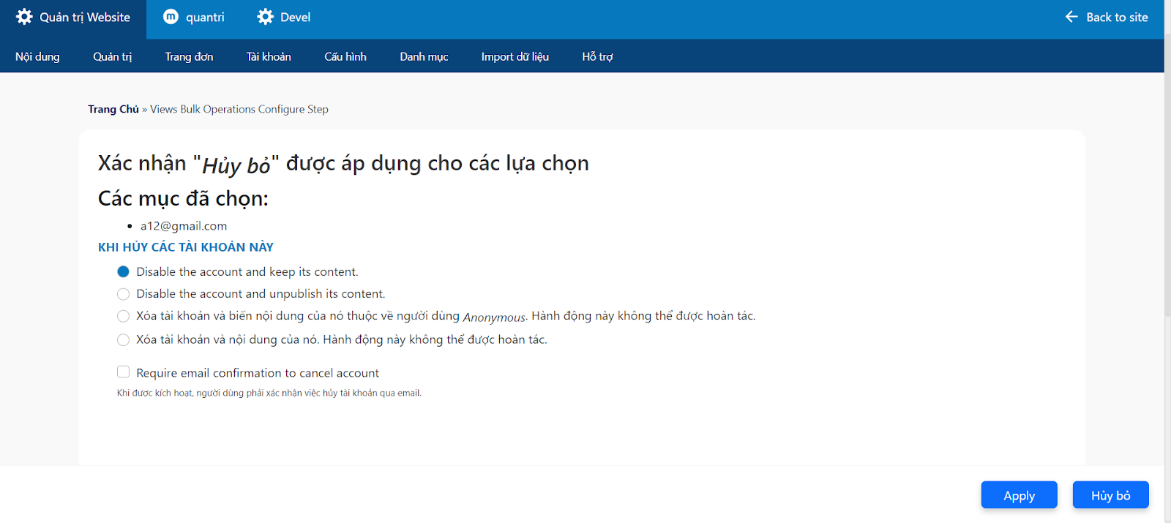Go to the Trang Chủ breadcrumb link
Image resolution: width=1171 pixels, height=523 pixels.
(x=113, y=109)
